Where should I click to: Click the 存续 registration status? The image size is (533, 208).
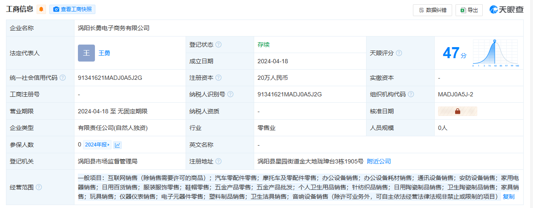coord(264,45)
